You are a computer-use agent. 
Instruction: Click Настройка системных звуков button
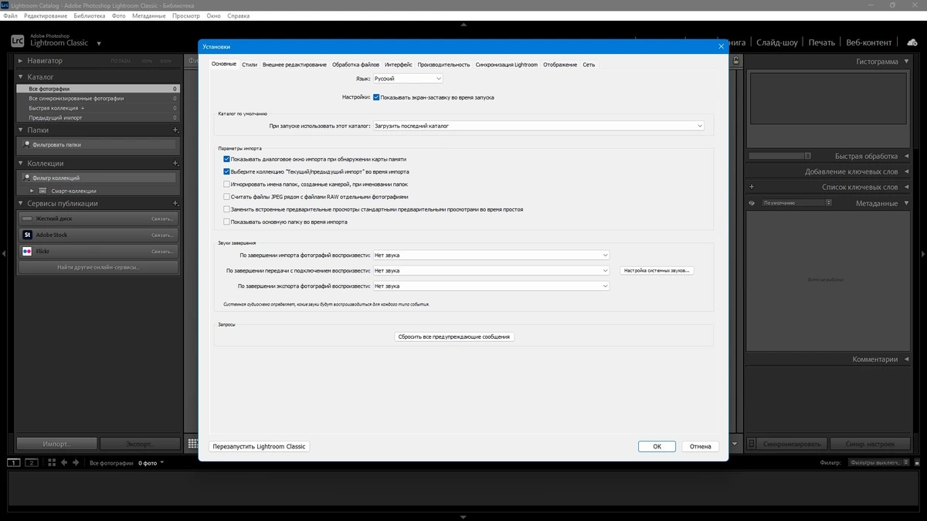click(657, 271)
